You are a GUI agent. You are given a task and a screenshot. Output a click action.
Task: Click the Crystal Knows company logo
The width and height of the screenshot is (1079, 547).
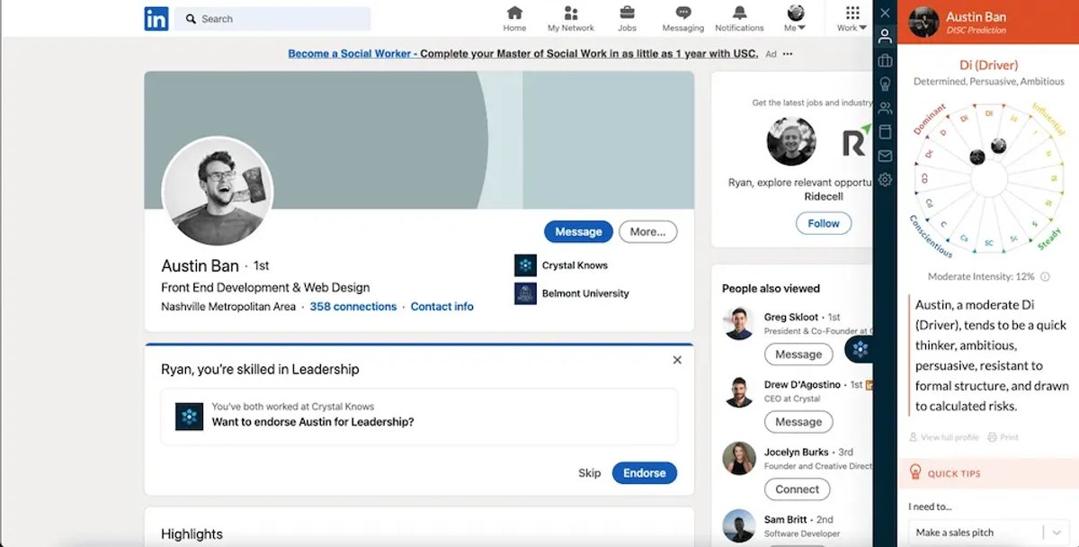coord(525,265)
